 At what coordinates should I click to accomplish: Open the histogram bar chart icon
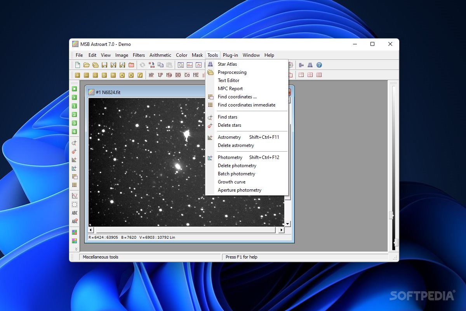(x=190, y=65)
